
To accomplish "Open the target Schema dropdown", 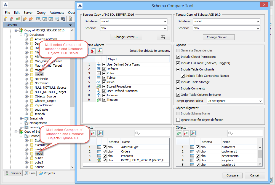I will tap(258, 28).
